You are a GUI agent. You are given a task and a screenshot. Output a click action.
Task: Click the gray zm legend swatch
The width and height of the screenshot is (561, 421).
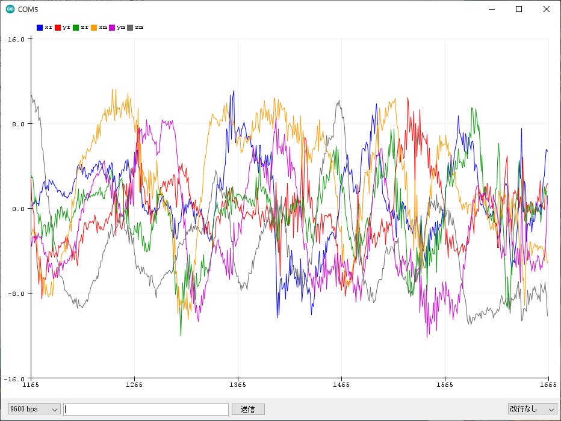130,28
